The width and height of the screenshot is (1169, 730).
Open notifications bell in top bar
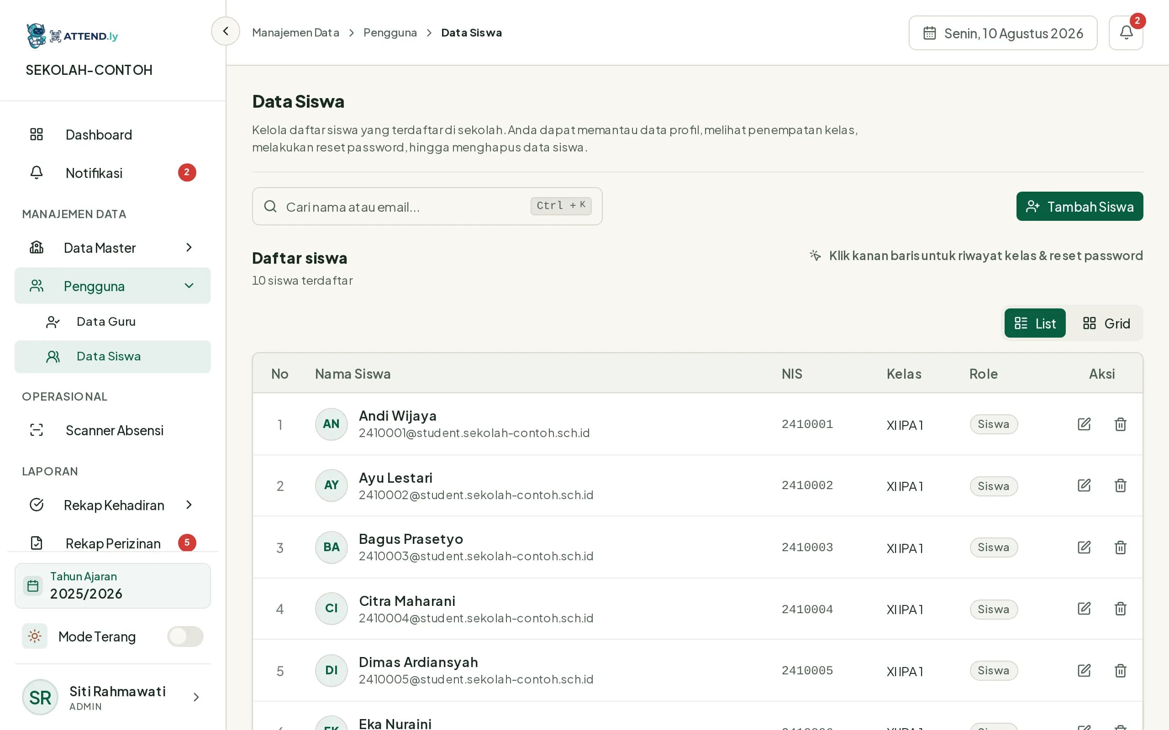[x=1126, y=33]
